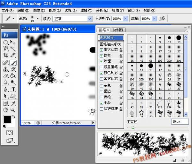This screenshot has width=192, height=164.
Task: Enable the 双重画笔 dual brush checkbox
Action: click(101, 67)
